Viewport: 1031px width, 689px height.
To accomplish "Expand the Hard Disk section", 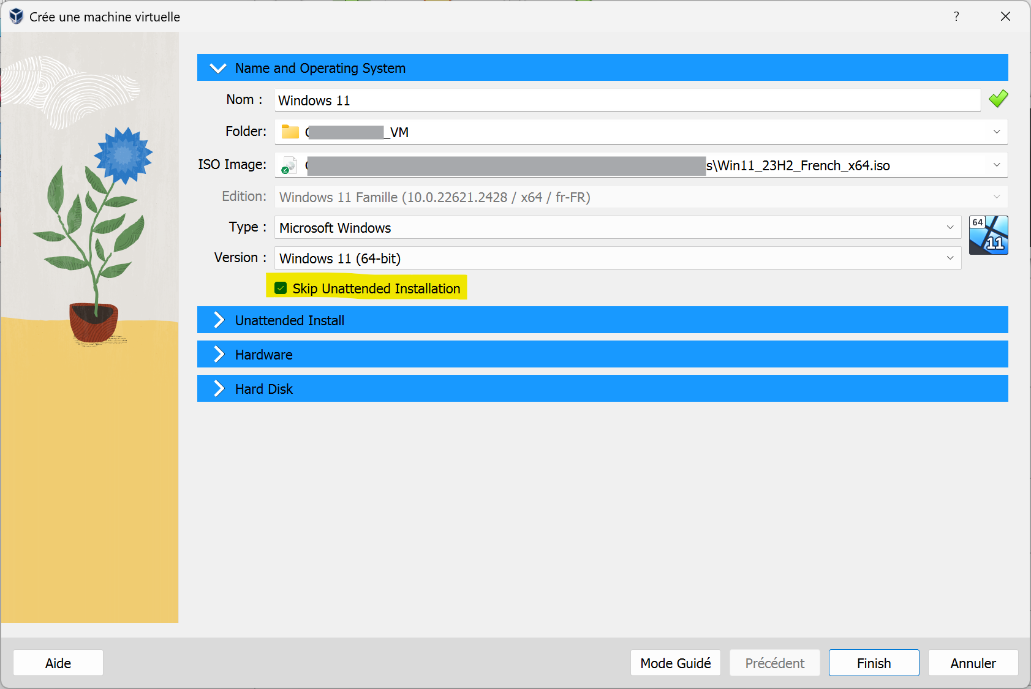I will [218, 389].
